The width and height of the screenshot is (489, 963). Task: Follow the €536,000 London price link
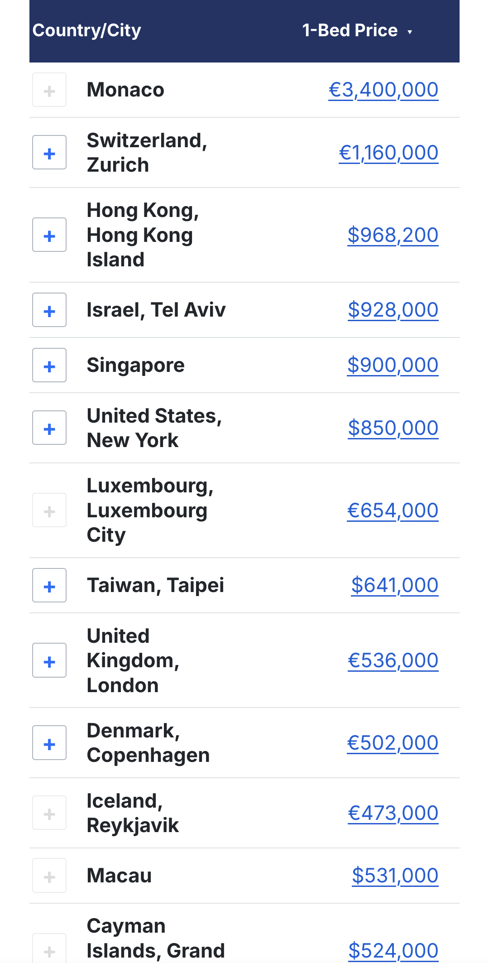pyautogui.click(x=393, y=660)
